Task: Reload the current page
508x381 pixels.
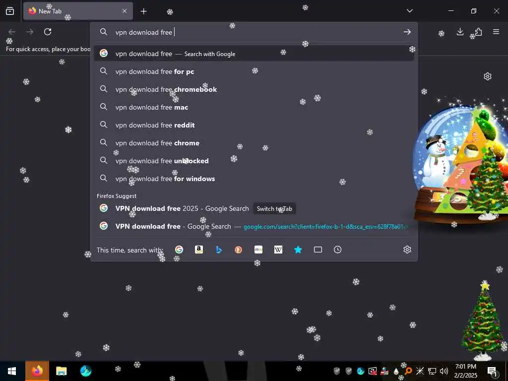Action: (48, 32)
